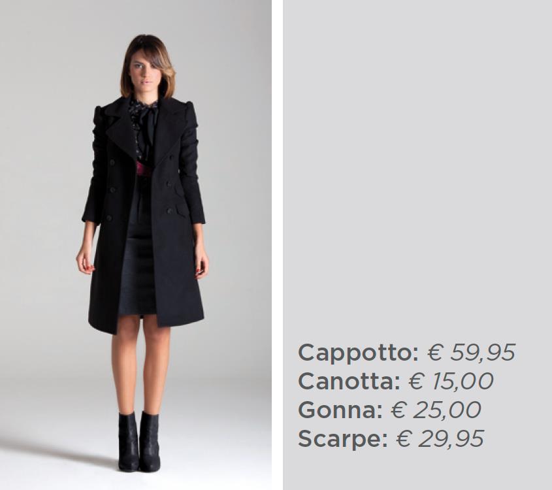Click the model's black ankle boots
Viewport: 552px width, 490px height.
(138, 442)
